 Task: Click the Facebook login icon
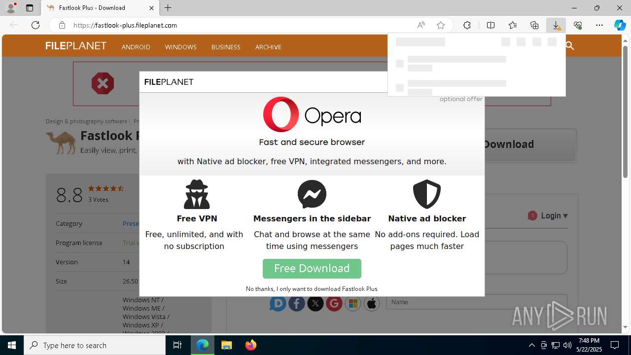(x=297, y=303)
